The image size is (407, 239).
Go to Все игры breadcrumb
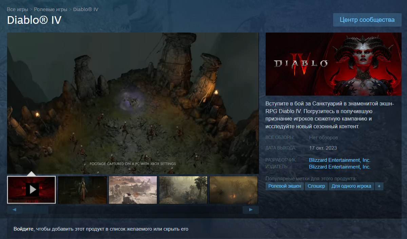(17, 9)
